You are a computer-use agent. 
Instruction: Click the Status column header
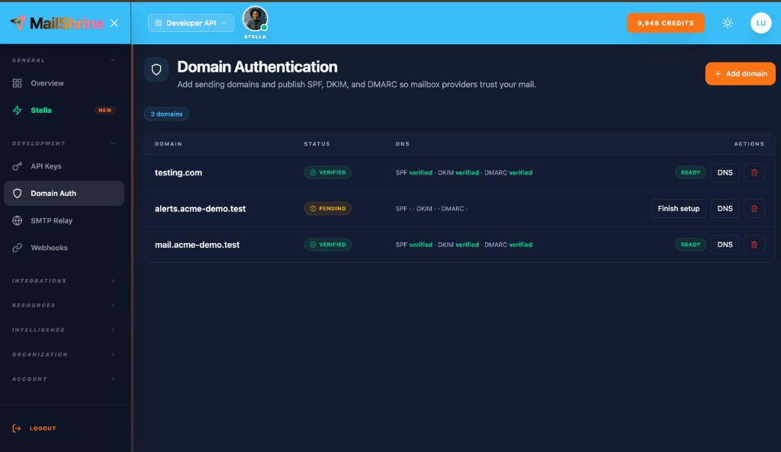tap(317, 144)
